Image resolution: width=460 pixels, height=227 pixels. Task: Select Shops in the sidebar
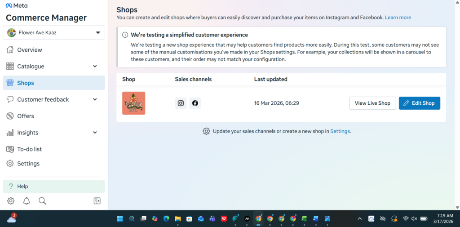[54, 83]
